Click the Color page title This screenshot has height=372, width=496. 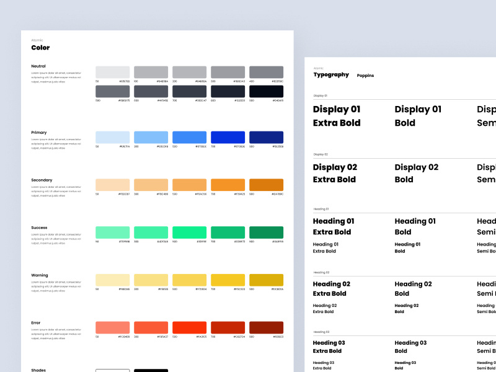tap(40, 48)
